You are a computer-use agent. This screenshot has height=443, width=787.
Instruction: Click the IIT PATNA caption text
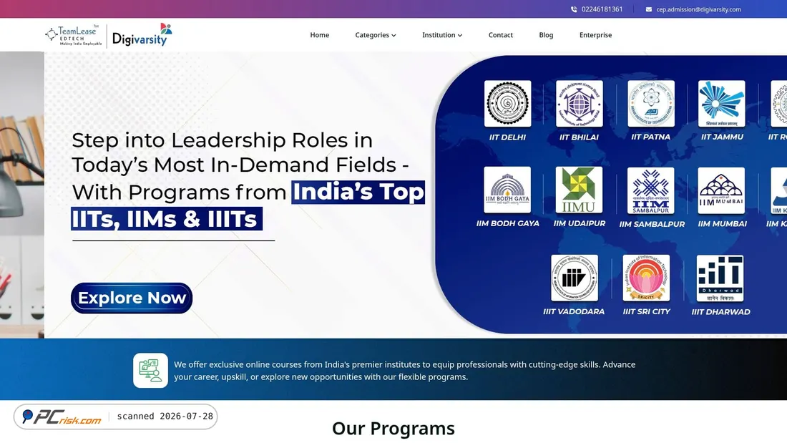coord(651,137)
